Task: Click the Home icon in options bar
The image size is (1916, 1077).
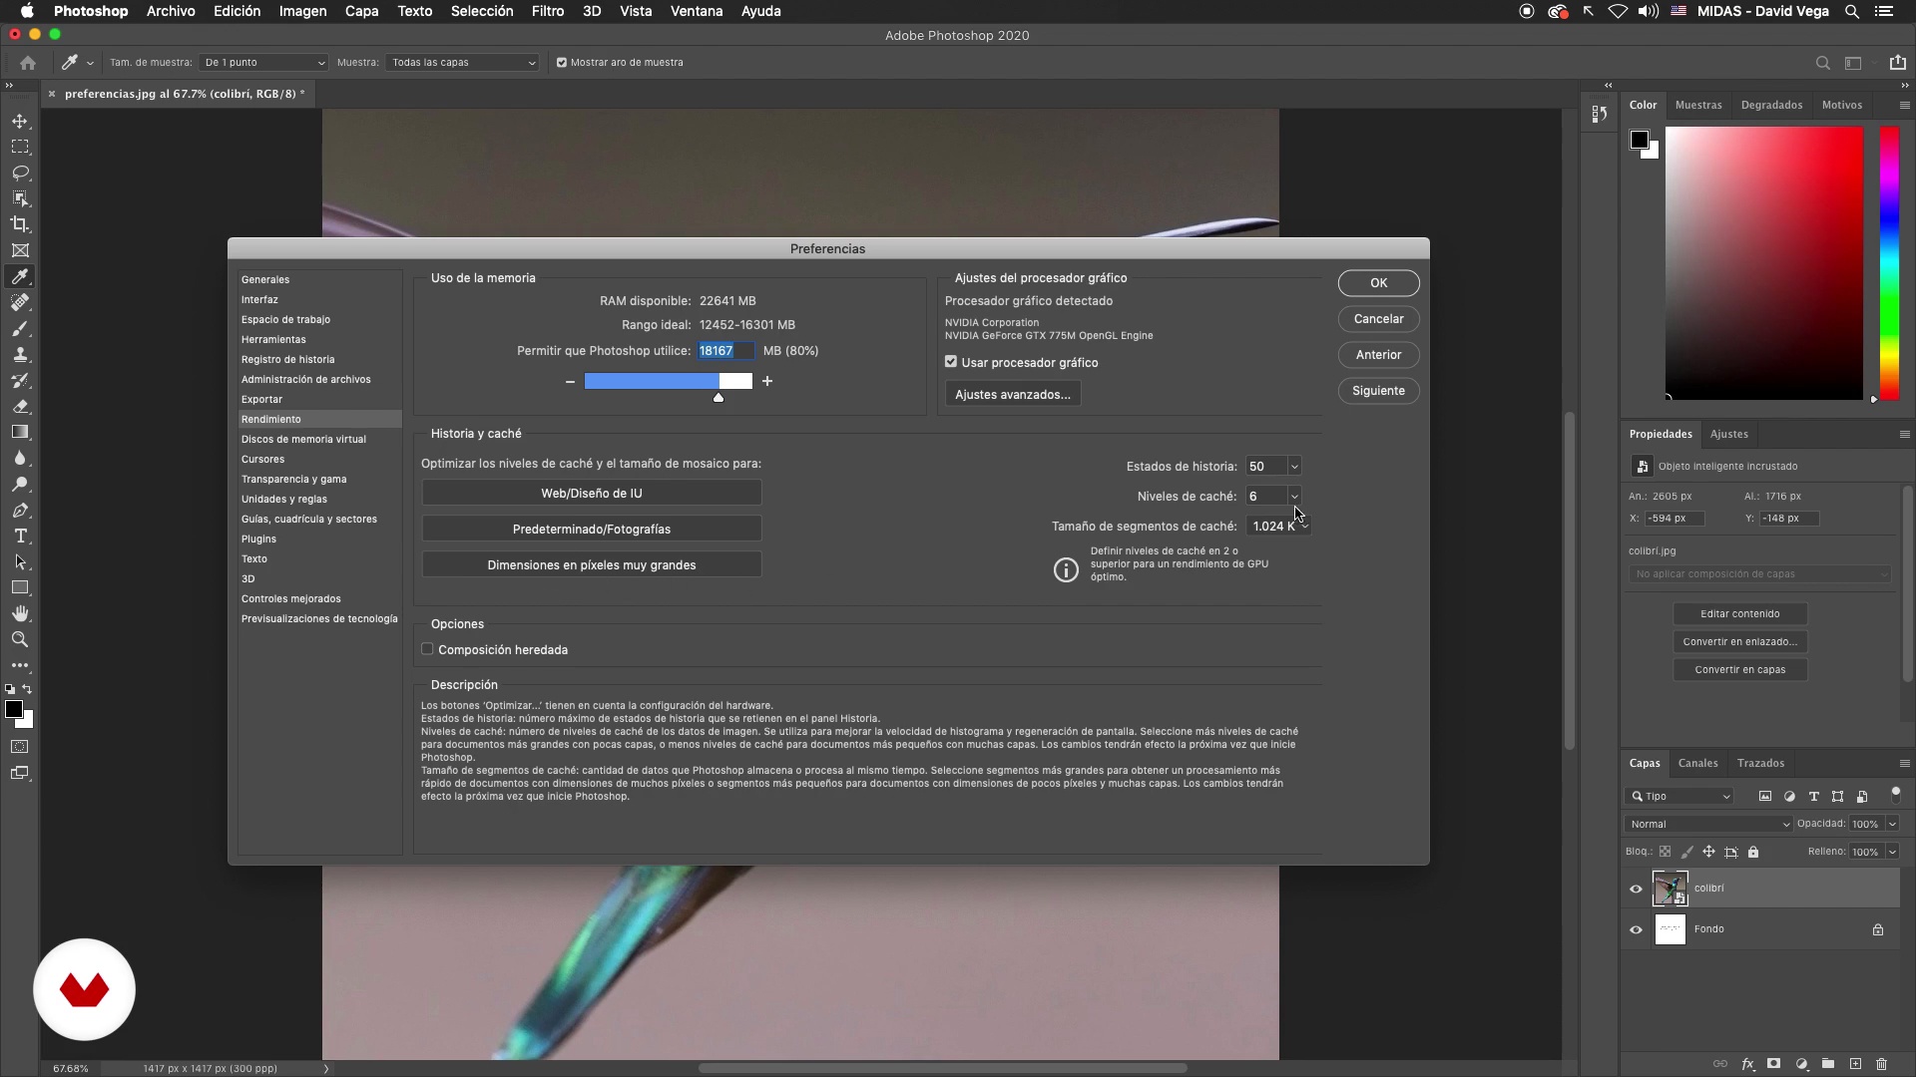Action: click(28, 62)
